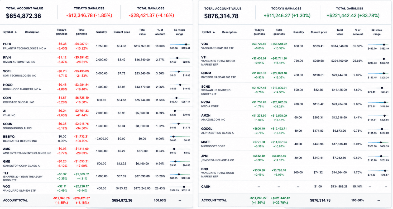Click header total loss -$28,421.37 (-4.16%)
The image size is (393, 209).
click(x=151, y=16)
